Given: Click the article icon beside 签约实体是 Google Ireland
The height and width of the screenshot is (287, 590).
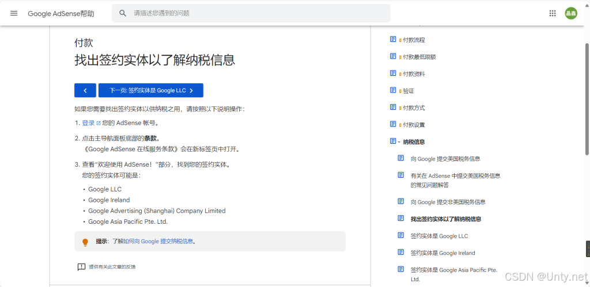Looking at the screenshot, I should point(401,252).
